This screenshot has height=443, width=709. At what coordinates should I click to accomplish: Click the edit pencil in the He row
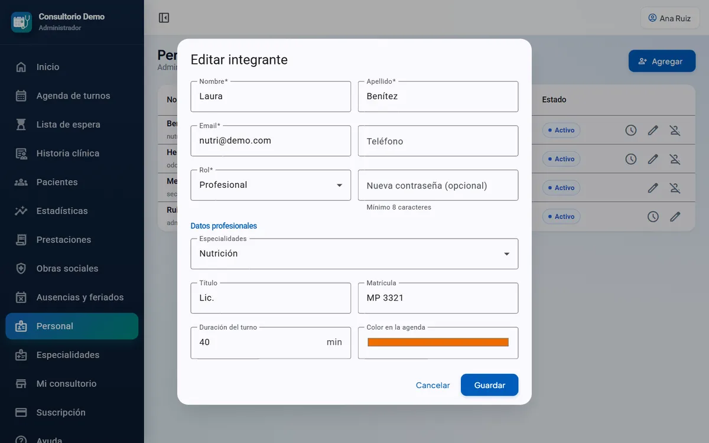click(653, 159)
